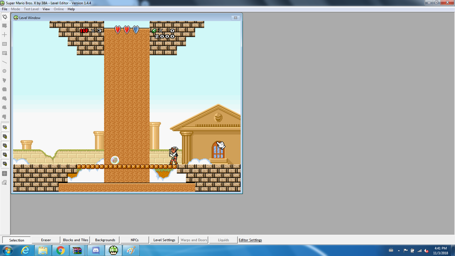Open the Liquids tab
The image size is (455, 256).
(223, 240)
